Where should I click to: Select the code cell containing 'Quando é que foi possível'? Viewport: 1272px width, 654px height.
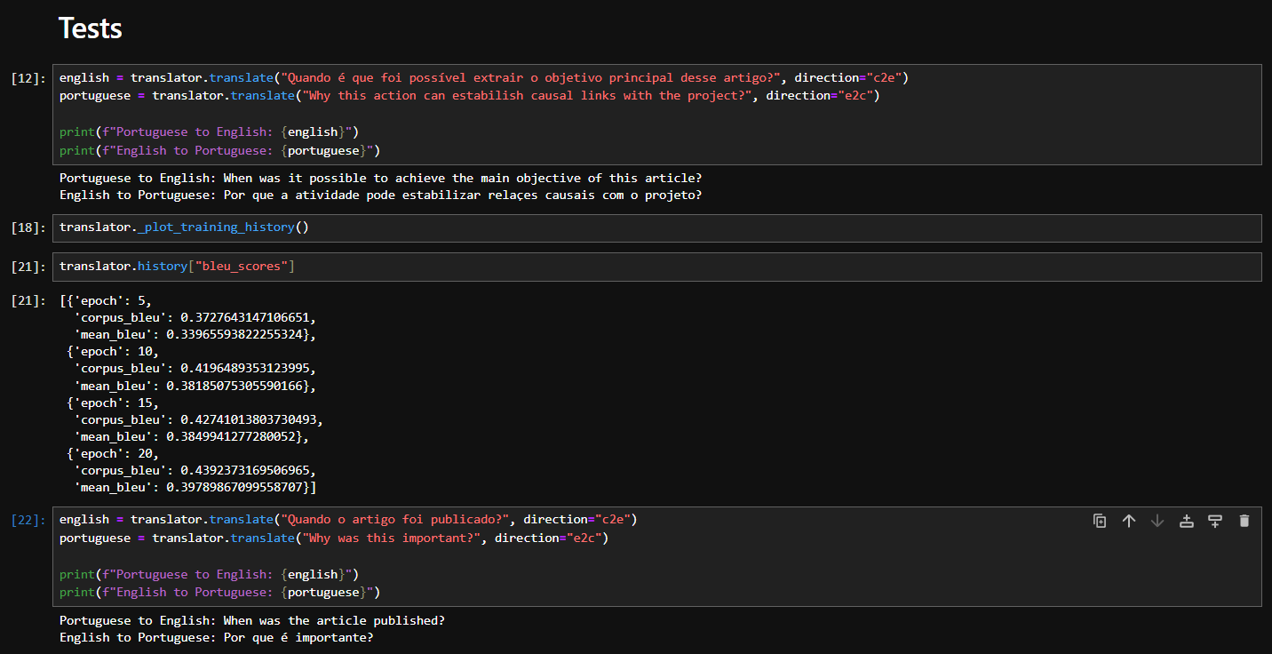pos(657,115)
